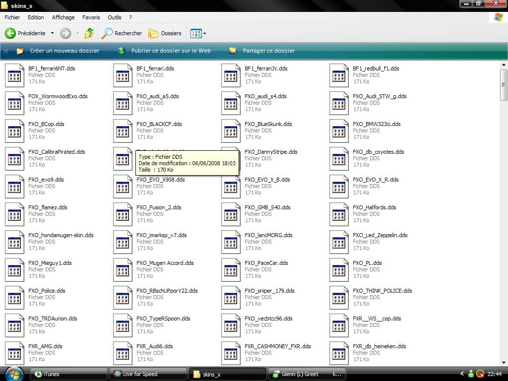Switch to Live for Speed taskbar button

click(x=148, y=374)
